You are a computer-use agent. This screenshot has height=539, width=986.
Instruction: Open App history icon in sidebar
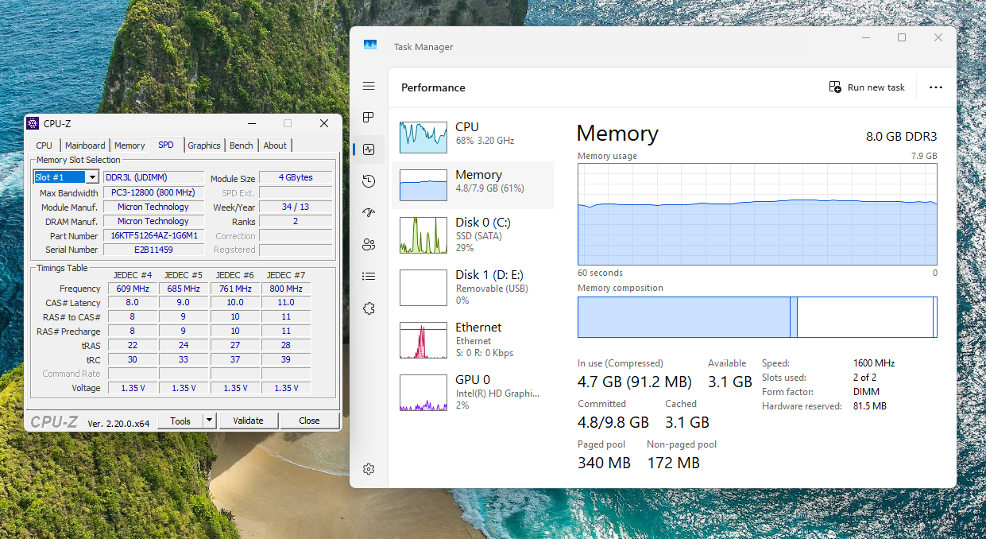click(x=368, y=181)
